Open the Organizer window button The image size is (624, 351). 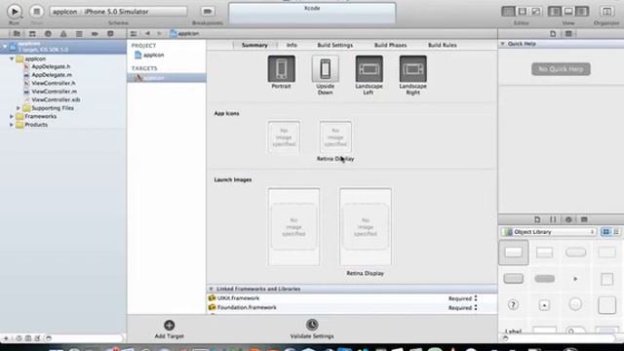[x=606, y=11]
